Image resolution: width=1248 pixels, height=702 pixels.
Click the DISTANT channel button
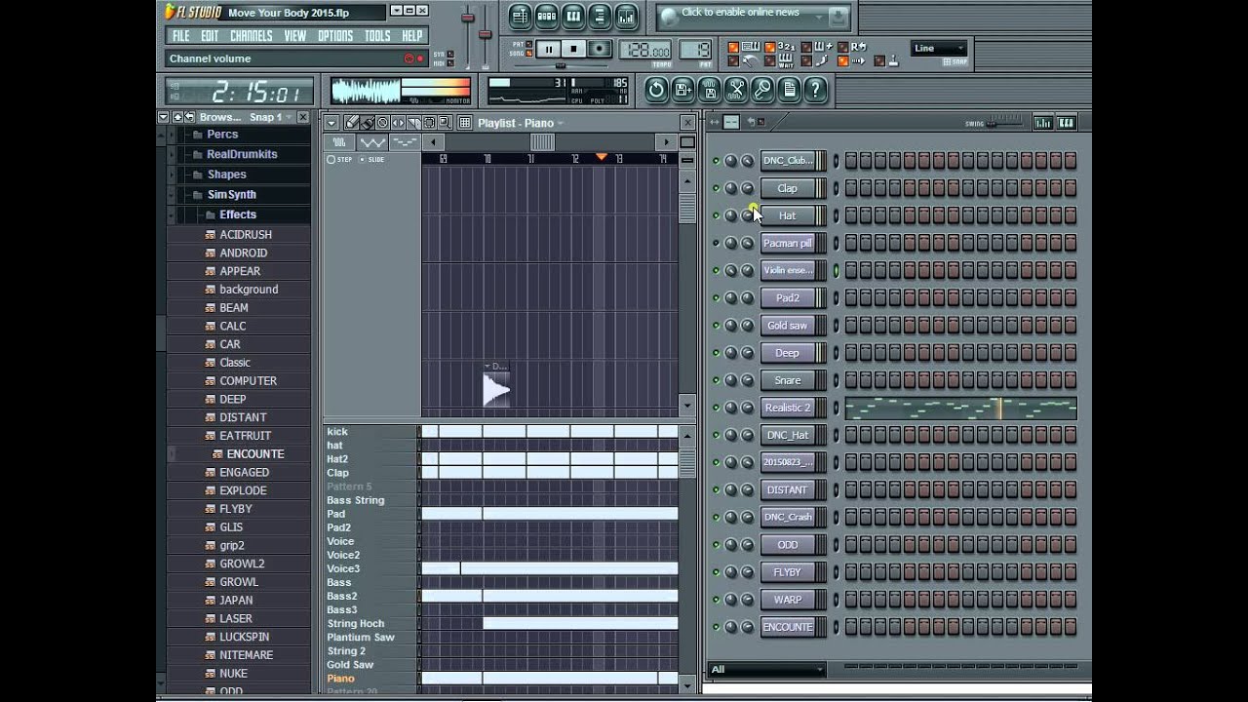coord(788,489)
